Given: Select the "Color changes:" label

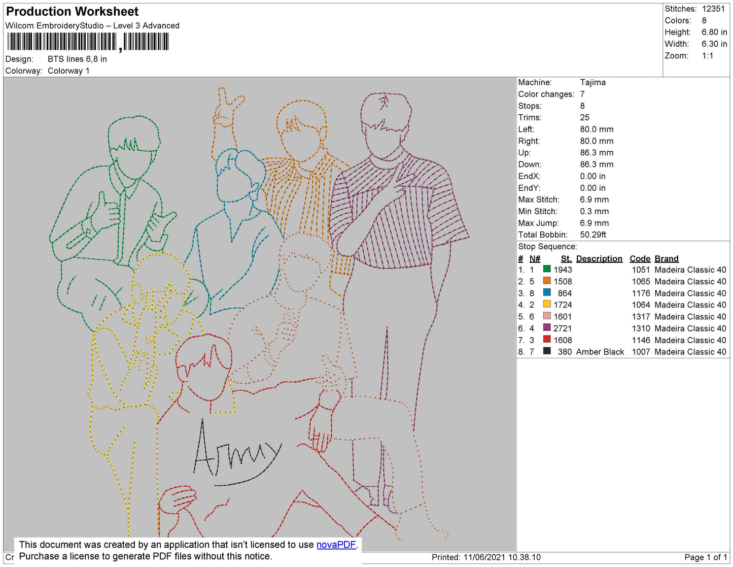Looking at the screenshot, I should coord(546,94).
